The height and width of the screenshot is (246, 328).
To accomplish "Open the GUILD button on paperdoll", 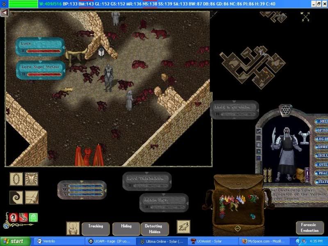I will (322, 164).
